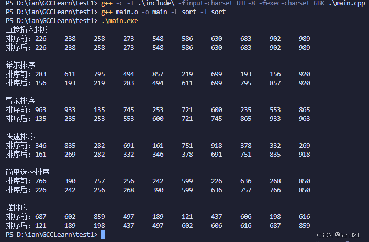Click 135 in 冒泡排序 排序后 row

(41, 119)
